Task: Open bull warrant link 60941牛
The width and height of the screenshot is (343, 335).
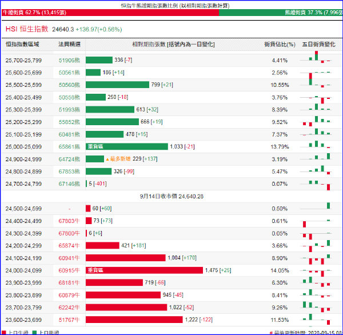Action: 69,258
